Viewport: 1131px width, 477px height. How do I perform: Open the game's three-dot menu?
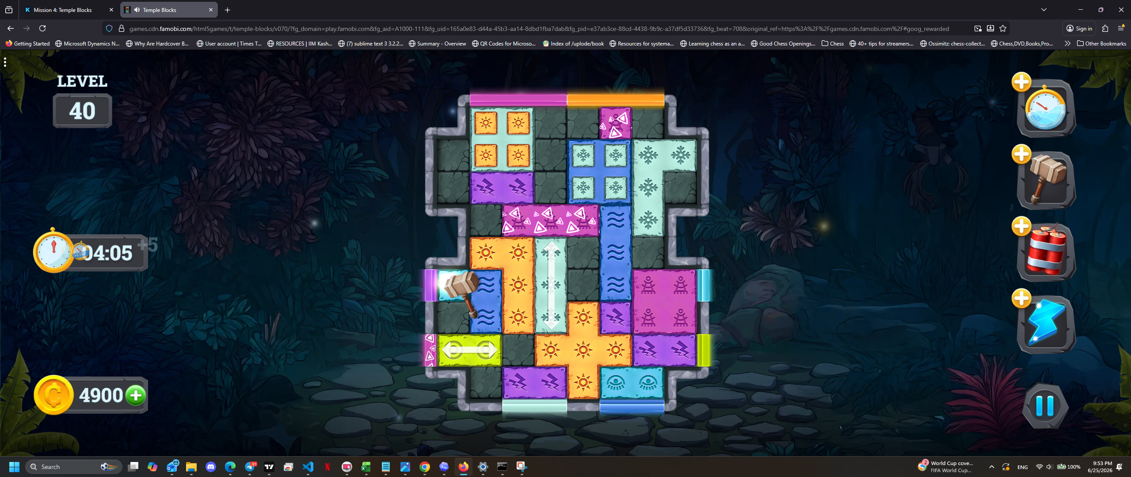coord(5,62)
